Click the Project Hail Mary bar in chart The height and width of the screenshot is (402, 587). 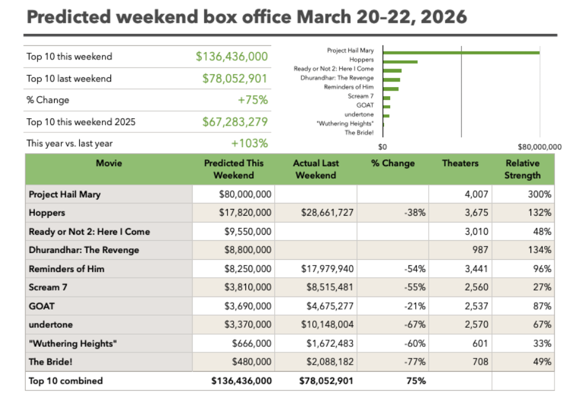(x=461, y=52)
